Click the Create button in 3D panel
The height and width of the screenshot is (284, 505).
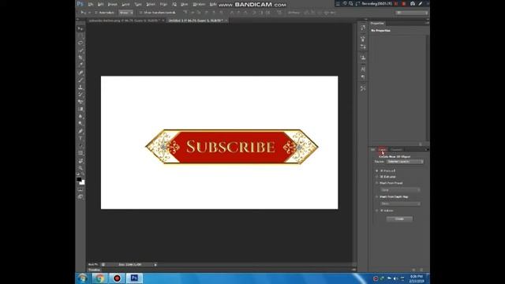(x=399, y=219)
